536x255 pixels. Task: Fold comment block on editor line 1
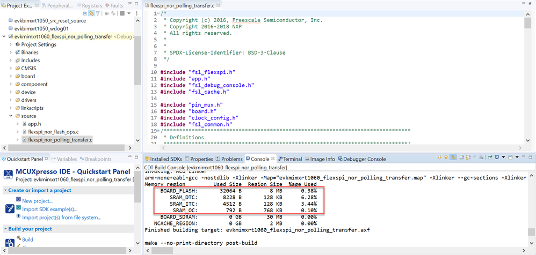coord(157,13)
